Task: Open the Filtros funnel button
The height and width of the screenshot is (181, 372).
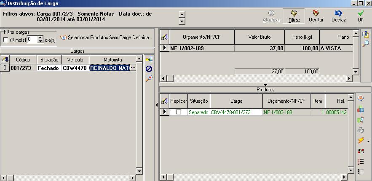Action: point(294,16)
